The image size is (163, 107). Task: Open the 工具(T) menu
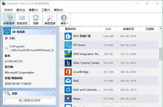click(x=46, y=10)
